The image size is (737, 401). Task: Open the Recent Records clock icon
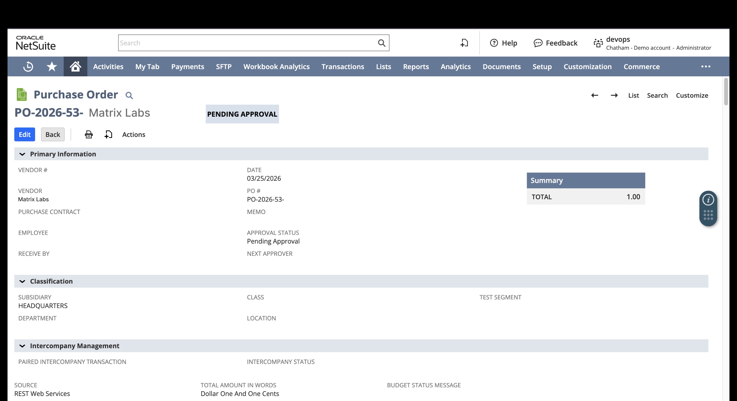28,67
